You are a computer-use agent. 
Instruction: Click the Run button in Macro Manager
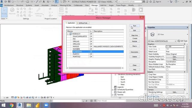(135, 26)
